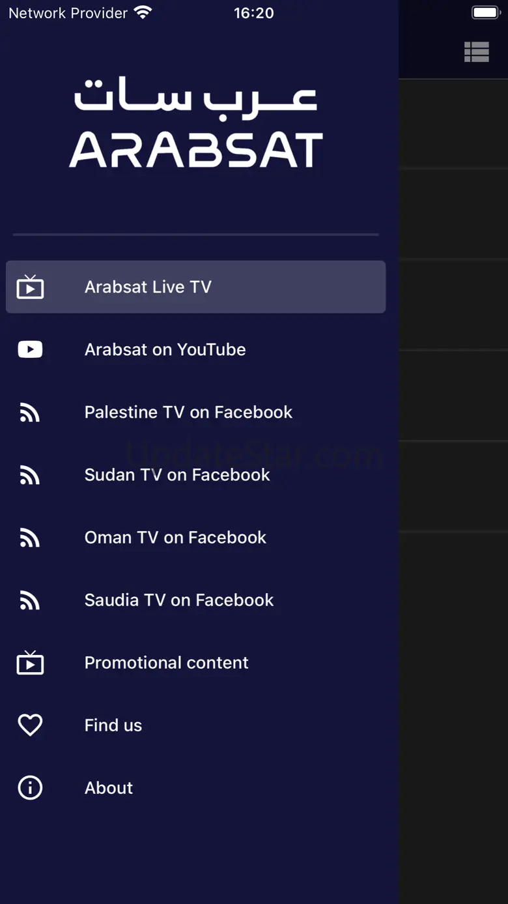Tap the heart icon next to Find us
Screen dimensions: 508x904
click(x=30, y=725)
